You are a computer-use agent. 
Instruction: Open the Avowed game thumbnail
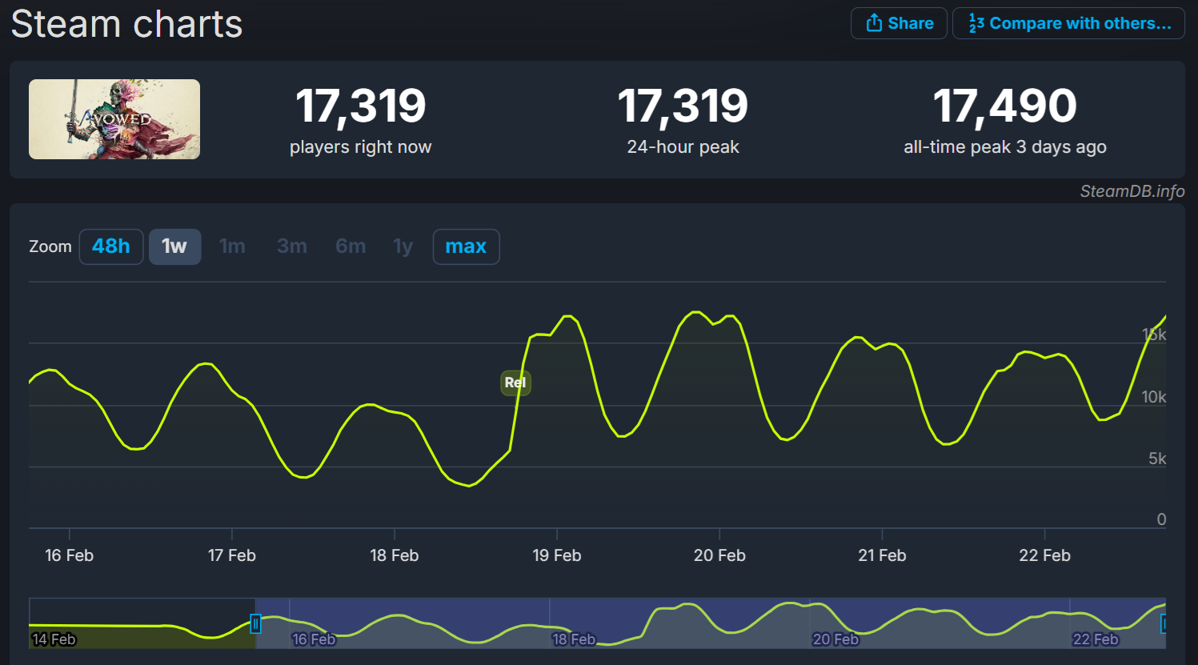pyautogui.click(x=114, y=119)
